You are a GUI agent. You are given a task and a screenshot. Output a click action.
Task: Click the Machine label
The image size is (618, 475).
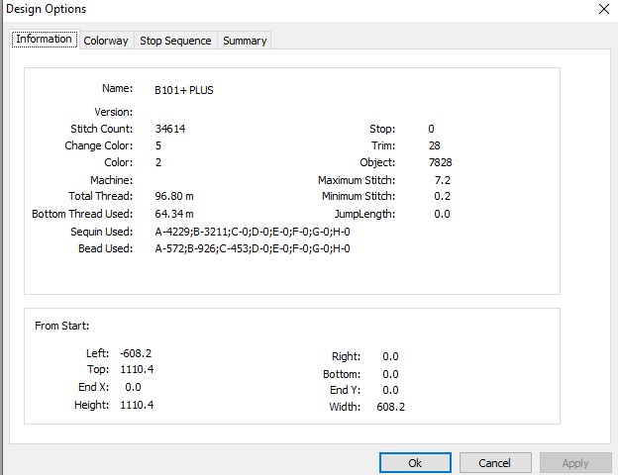coord(111,180)
